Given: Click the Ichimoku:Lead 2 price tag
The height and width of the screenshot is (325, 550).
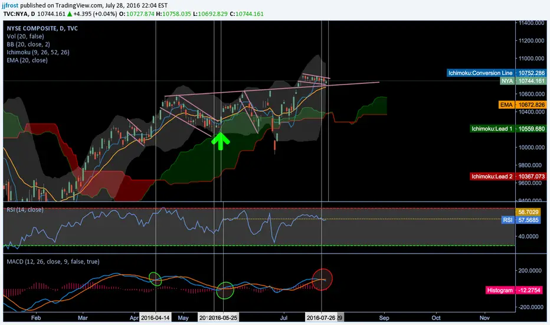Looking at the screenshot, I should pos(508,176).
